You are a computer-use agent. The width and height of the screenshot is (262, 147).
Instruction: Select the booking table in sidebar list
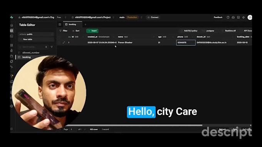click(x=27, y=57)
